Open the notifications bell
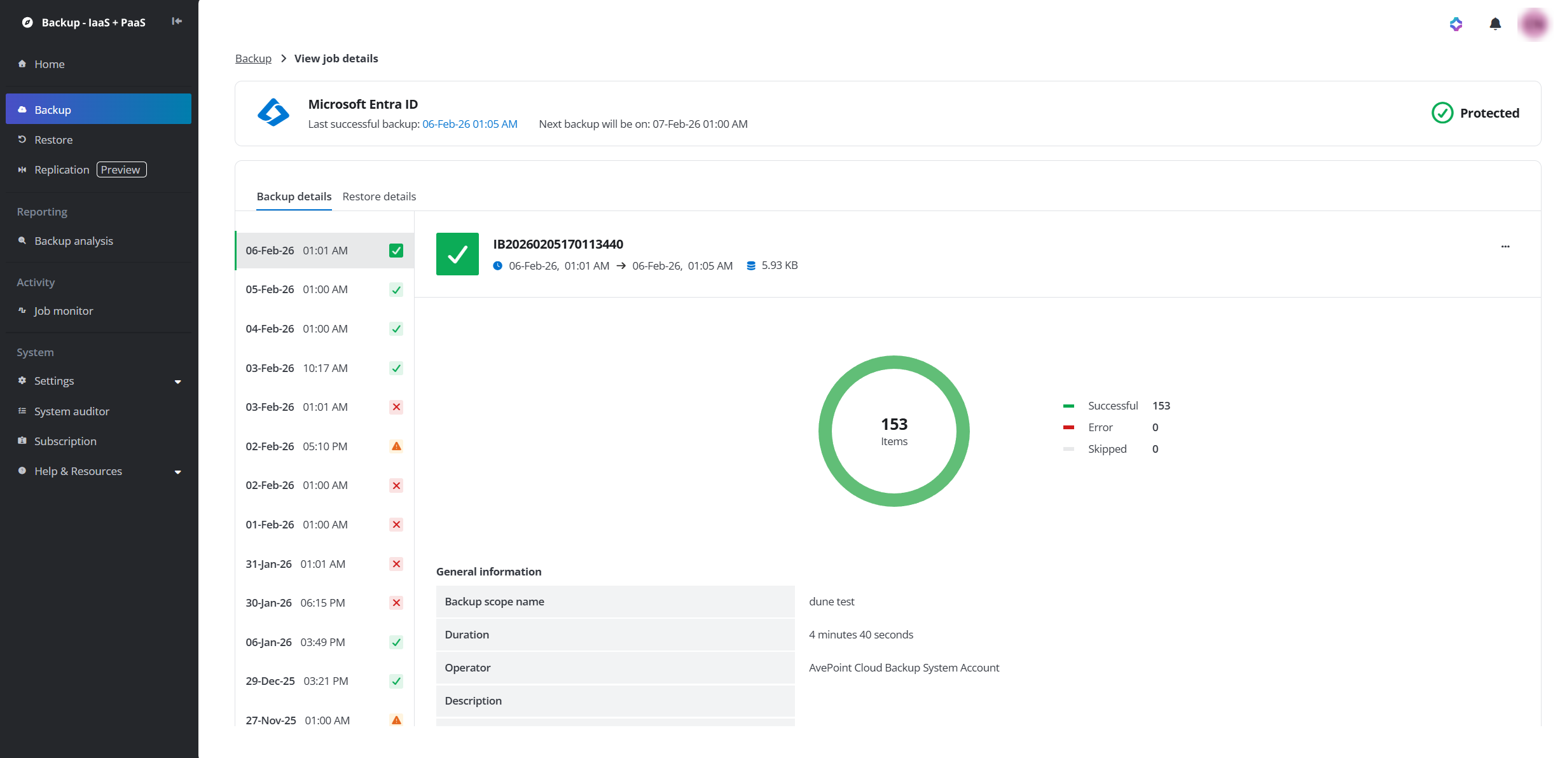 [1495, 24]
